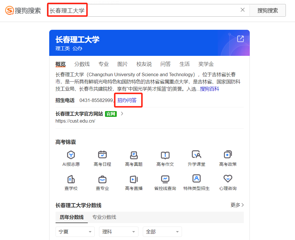Open the 宁夏 province dropdown
The image size is (295, 240).
[x=75, y=231]
